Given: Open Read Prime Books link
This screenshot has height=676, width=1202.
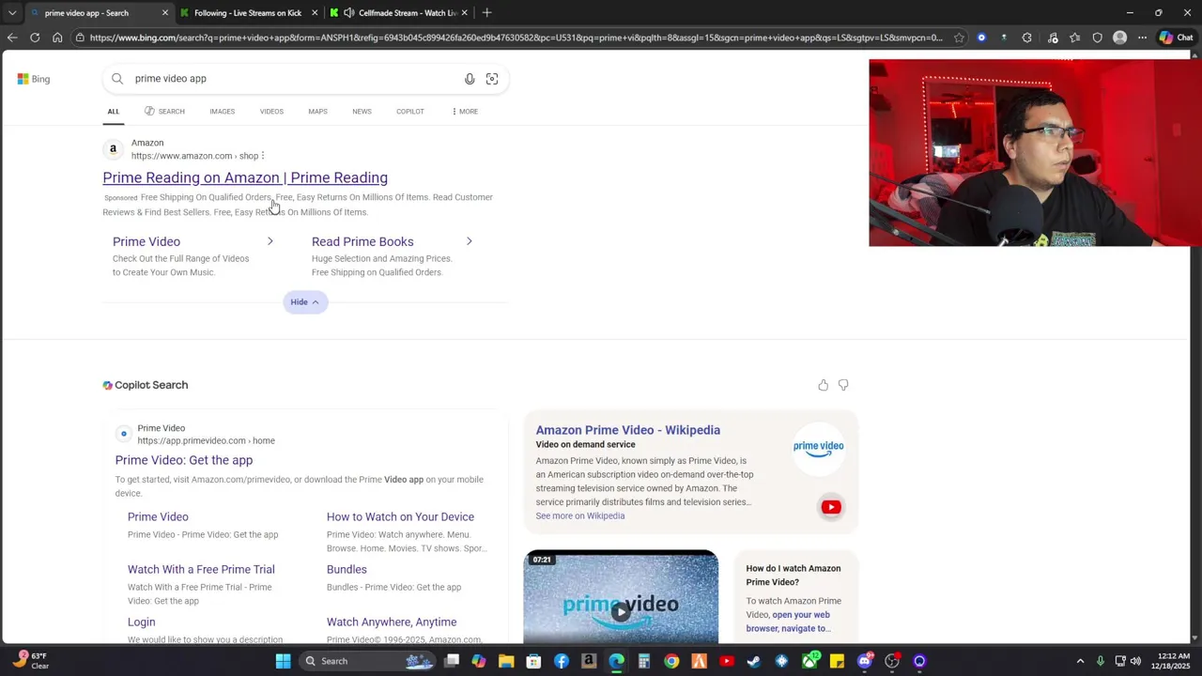Looking at the screenshot, I should pos(362,241).
